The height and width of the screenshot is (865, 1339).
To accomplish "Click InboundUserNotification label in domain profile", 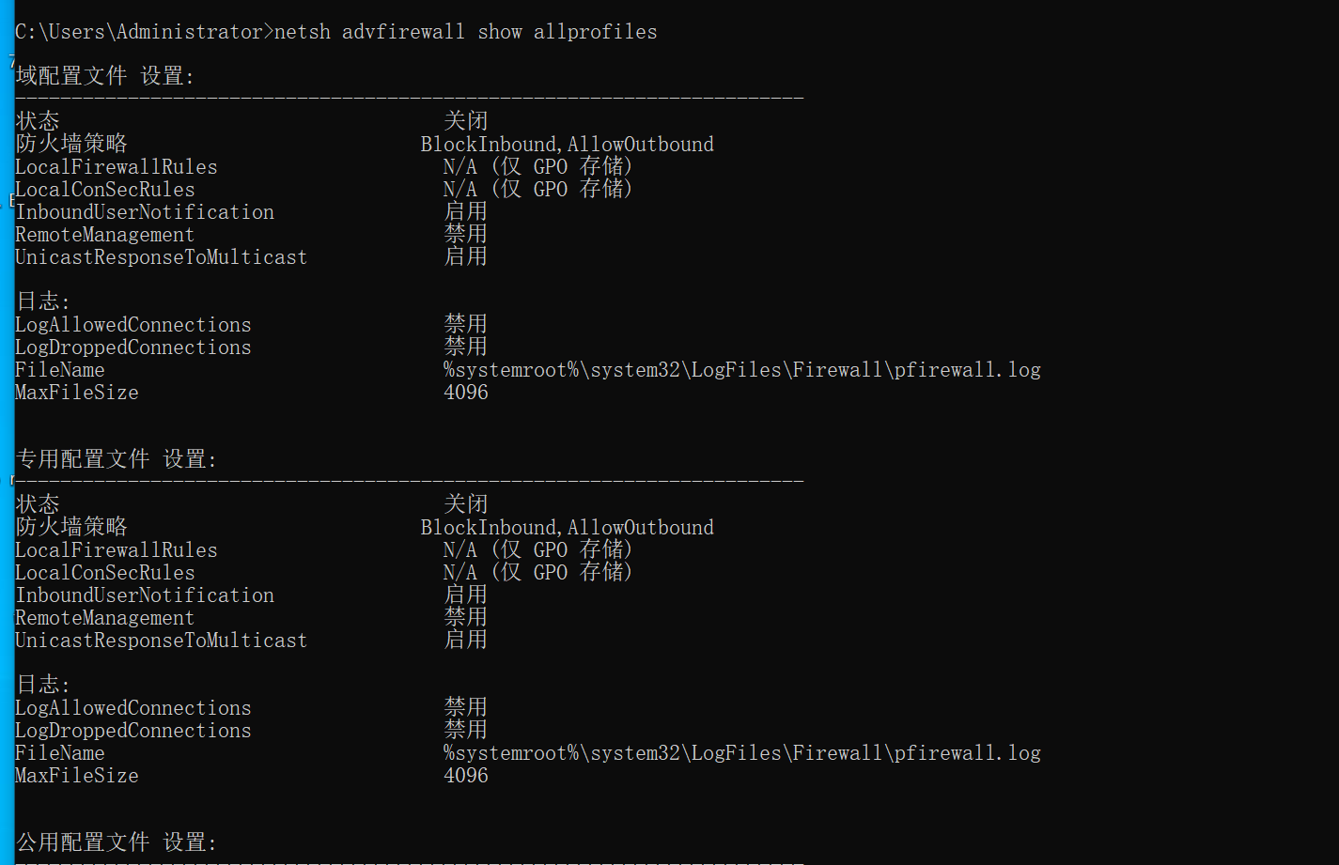I will click(x=145, y=212).
